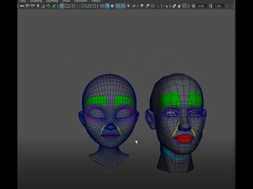Click the Exposure icon beside 0.00
The image size is (253, 189).
(x=193, y=6)
